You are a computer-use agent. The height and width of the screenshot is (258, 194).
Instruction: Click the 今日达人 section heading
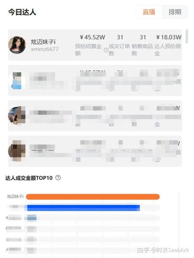(22, 12)
